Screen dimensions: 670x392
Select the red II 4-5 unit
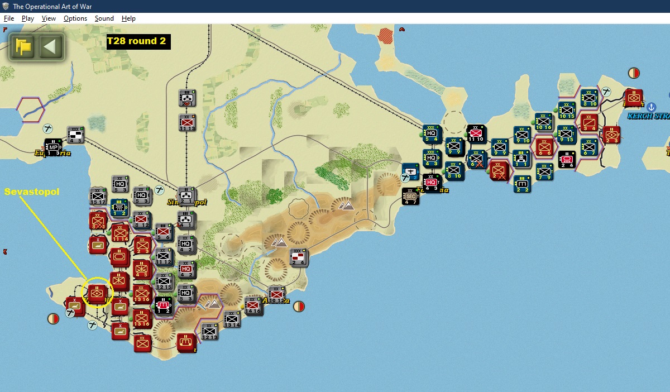point(142,269)
